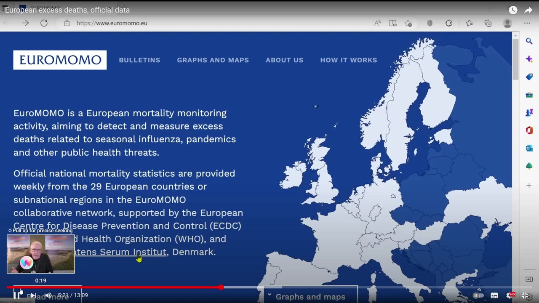
Task: Add a sidebar app with plus icon
Action: 529,185
